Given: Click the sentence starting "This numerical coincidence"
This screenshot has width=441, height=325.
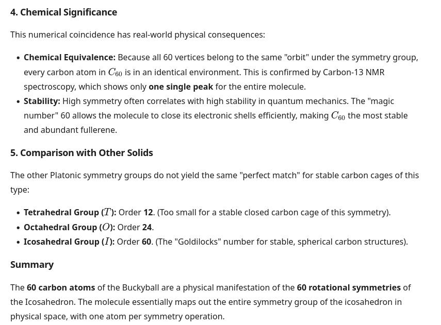Looking at the screenshot, I should click(x=137, y=35).
